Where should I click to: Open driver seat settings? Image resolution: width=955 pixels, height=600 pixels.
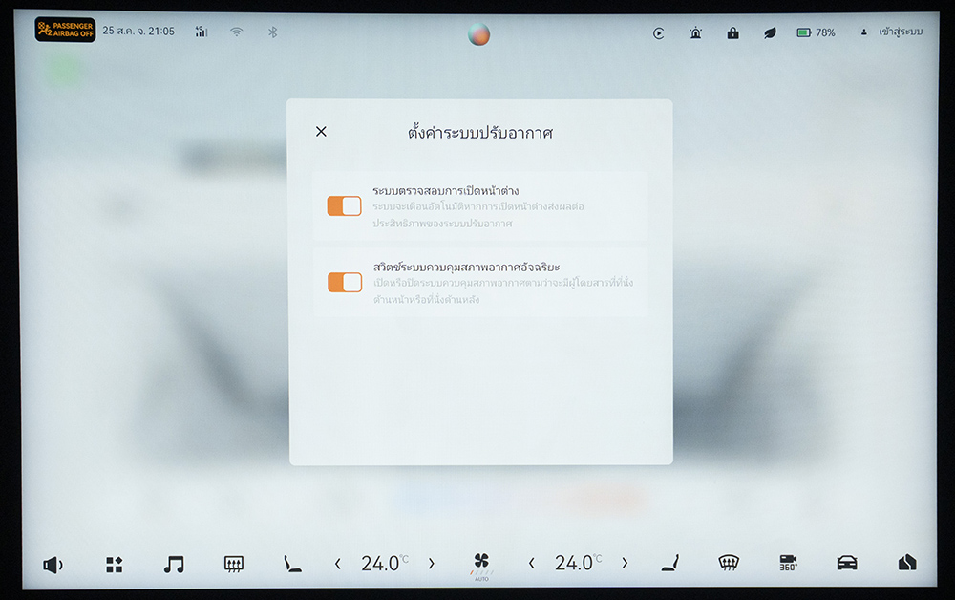tap(292, 565)
